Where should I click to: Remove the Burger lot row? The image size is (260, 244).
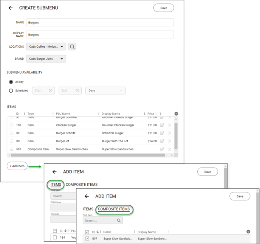[170, 141]
